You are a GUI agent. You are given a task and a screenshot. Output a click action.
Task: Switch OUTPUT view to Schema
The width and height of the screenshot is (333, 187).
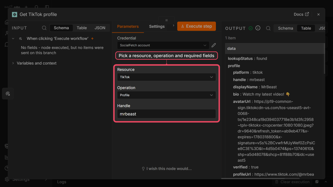pos(285,28)
